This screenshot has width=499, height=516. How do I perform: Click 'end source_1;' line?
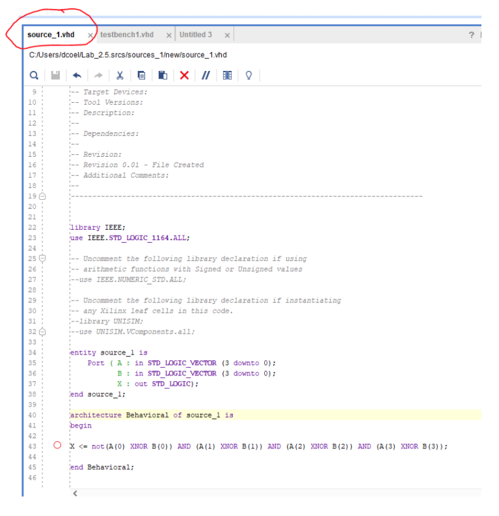pos(98,394)
